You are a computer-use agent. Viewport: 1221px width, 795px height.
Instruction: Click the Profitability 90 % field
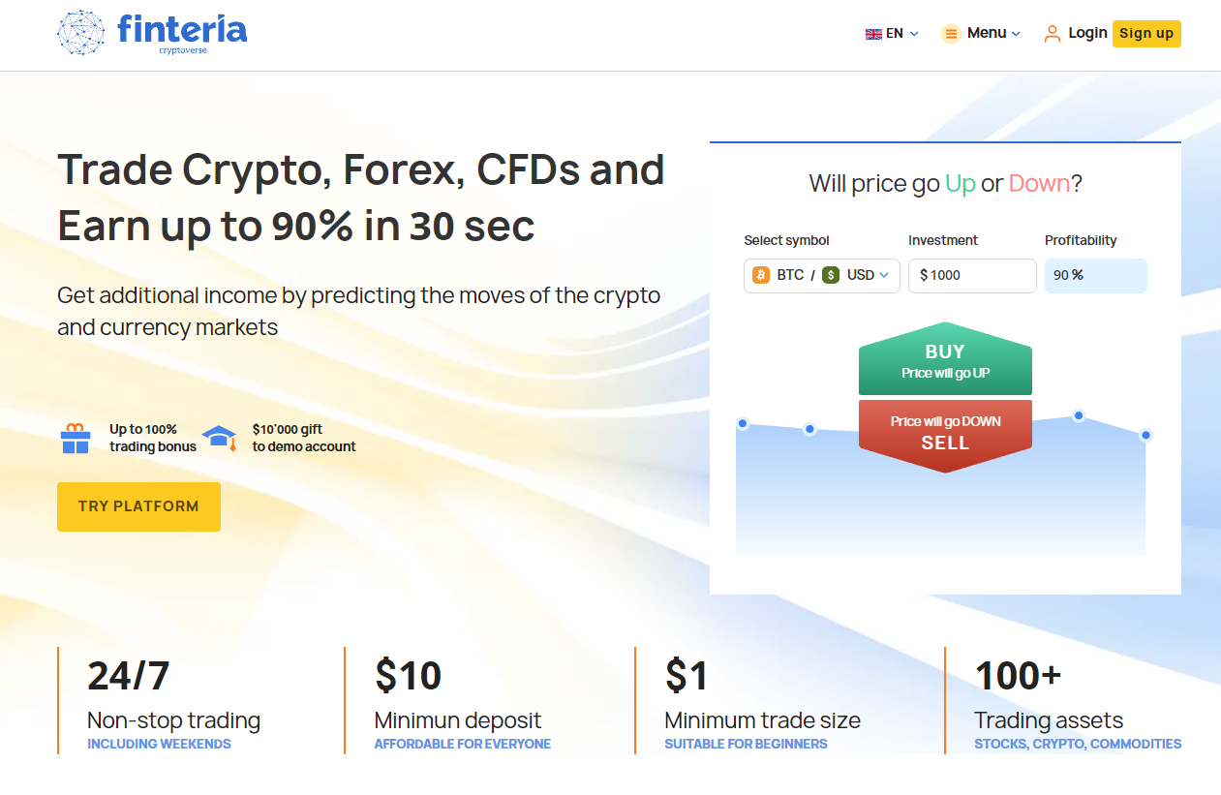pos(1096,275)
